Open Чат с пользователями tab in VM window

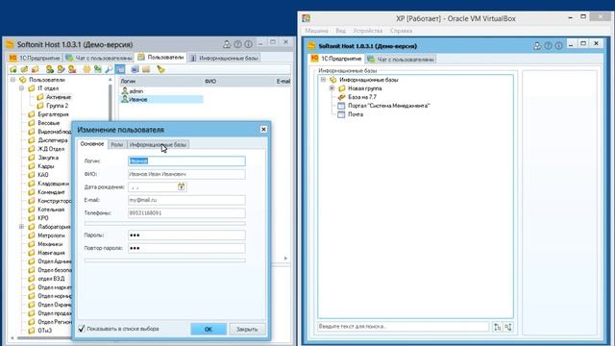pos(401,60)
